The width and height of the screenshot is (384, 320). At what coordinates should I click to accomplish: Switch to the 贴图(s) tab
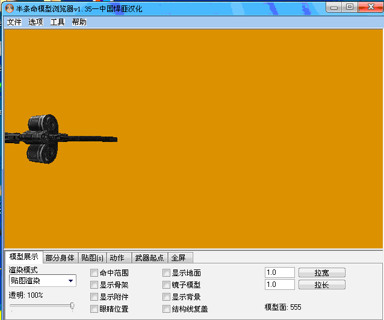click(92, 258)
